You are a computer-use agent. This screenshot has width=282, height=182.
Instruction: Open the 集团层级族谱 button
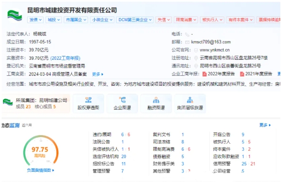pos(190,104)
